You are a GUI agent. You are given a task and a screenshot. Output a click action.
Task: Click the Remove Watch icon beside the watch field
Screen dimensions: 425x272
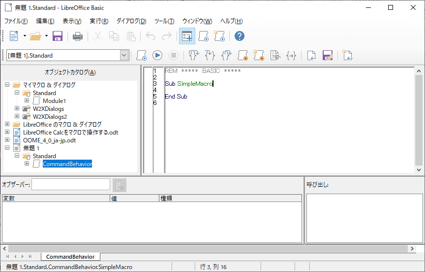120,185
